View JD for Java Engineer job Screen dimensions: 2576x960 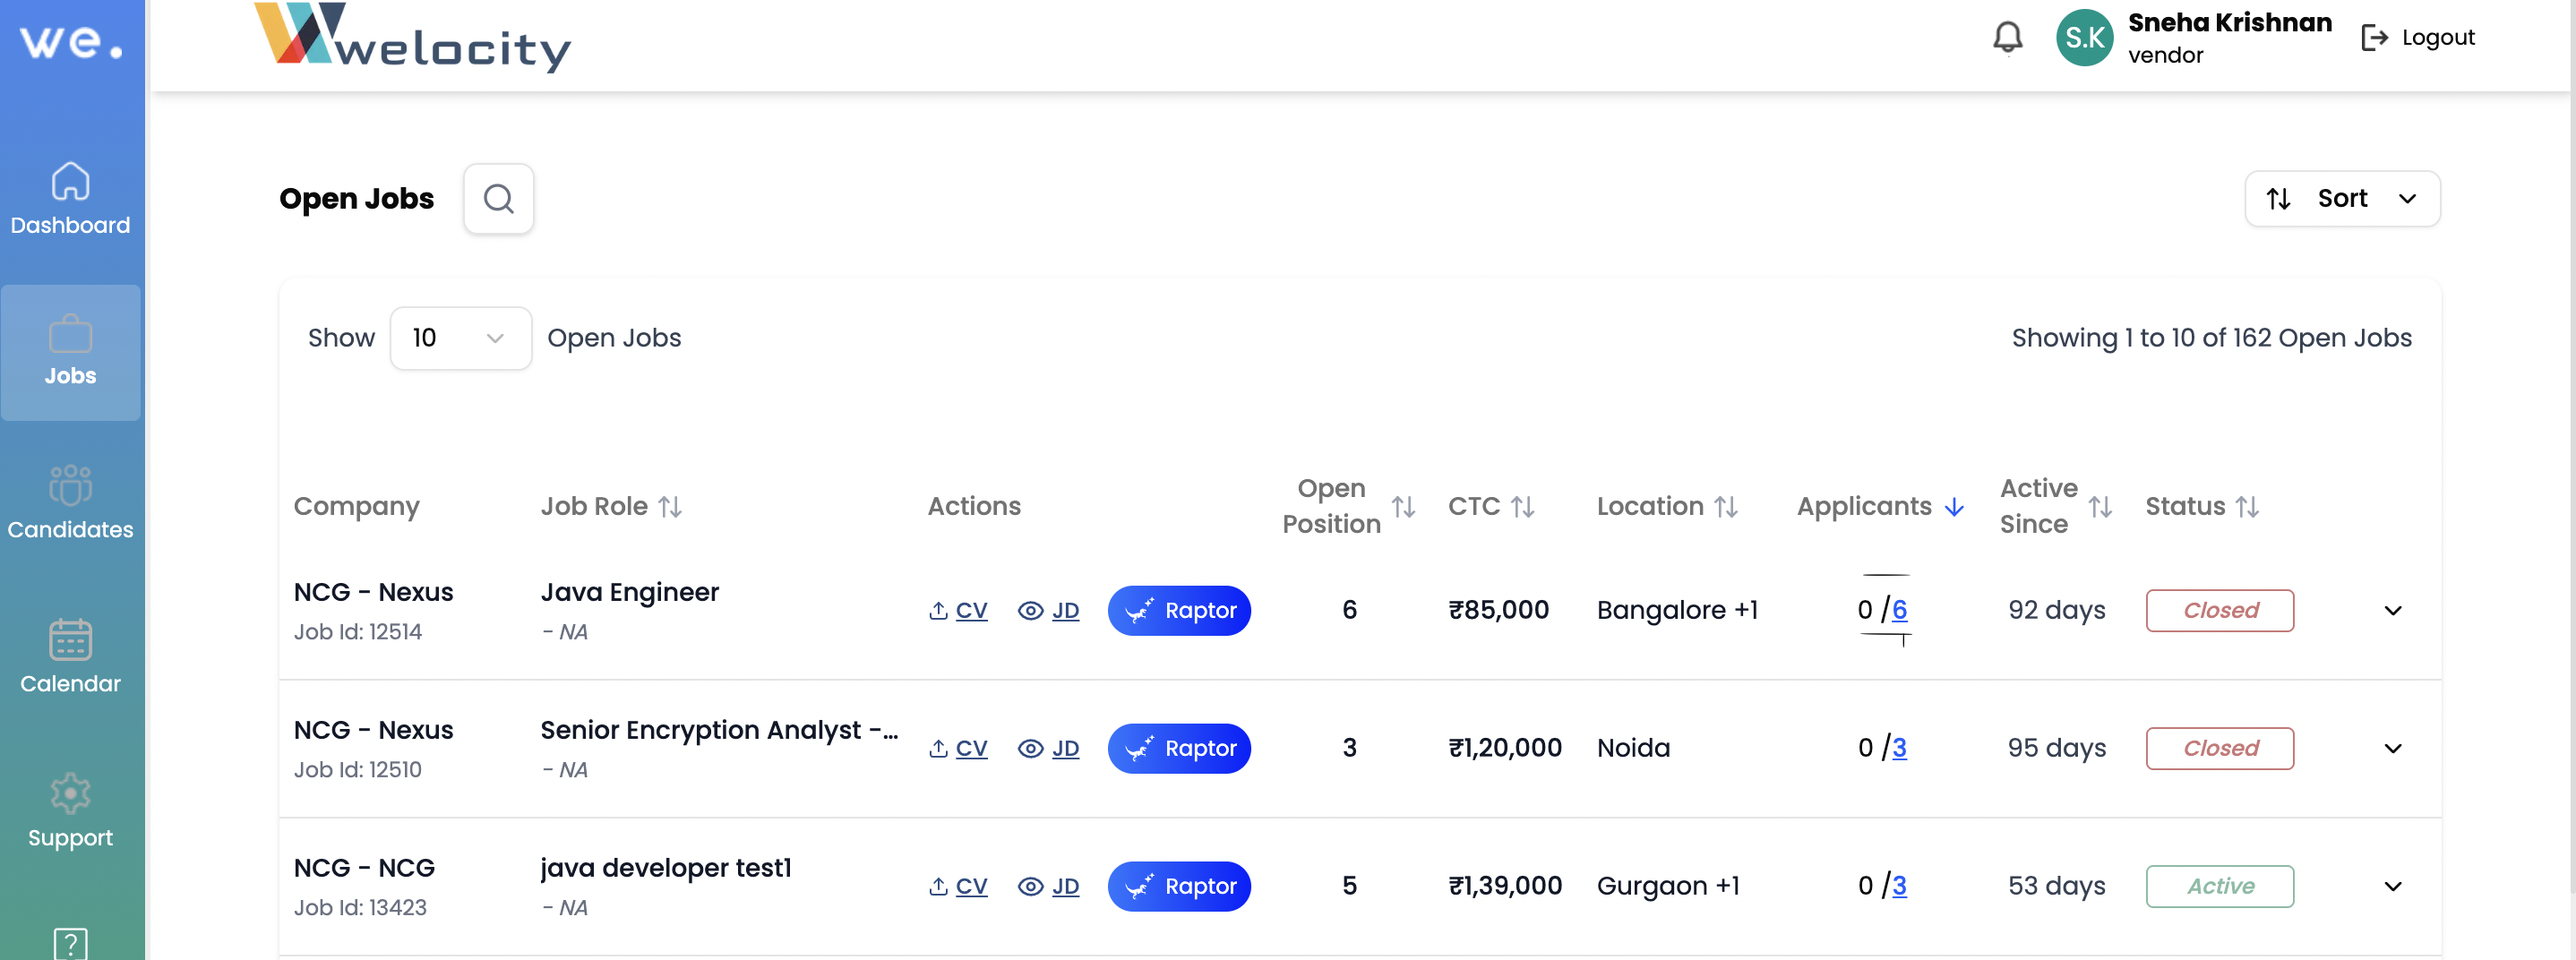(1049, 610)
